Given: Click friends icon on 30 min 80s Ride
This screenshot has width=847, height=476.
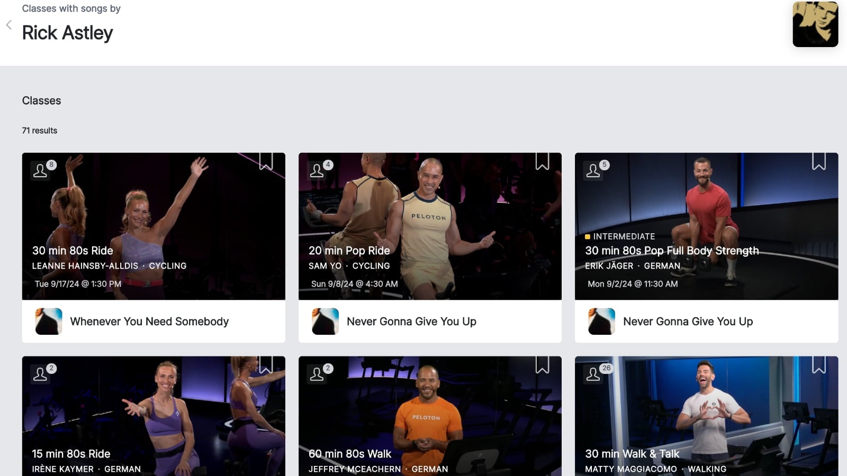Looking at the screenshot, I should (41, 170).
